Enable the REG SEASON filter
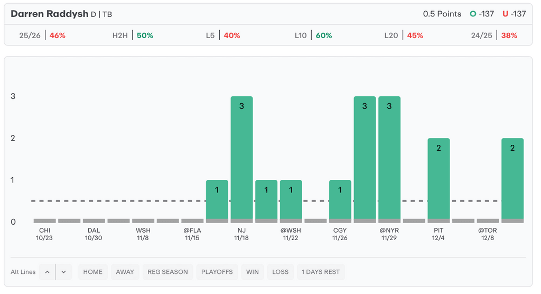The height and width of the screenshot is (294, 541). point(168,272)
